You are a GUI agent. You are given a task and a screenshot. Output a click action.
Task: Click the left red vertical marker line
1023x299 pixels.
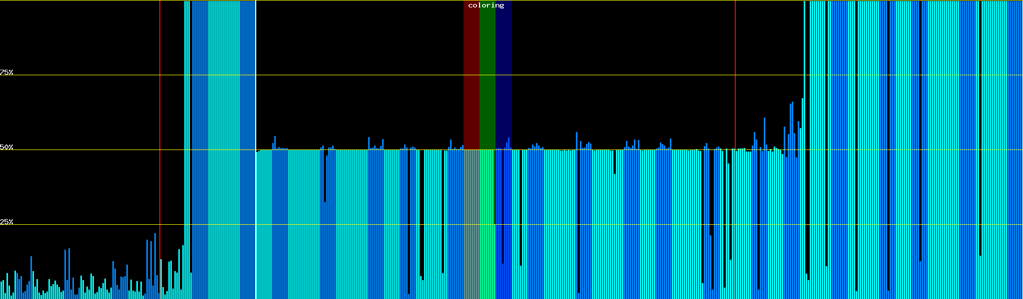click(160, 125)
